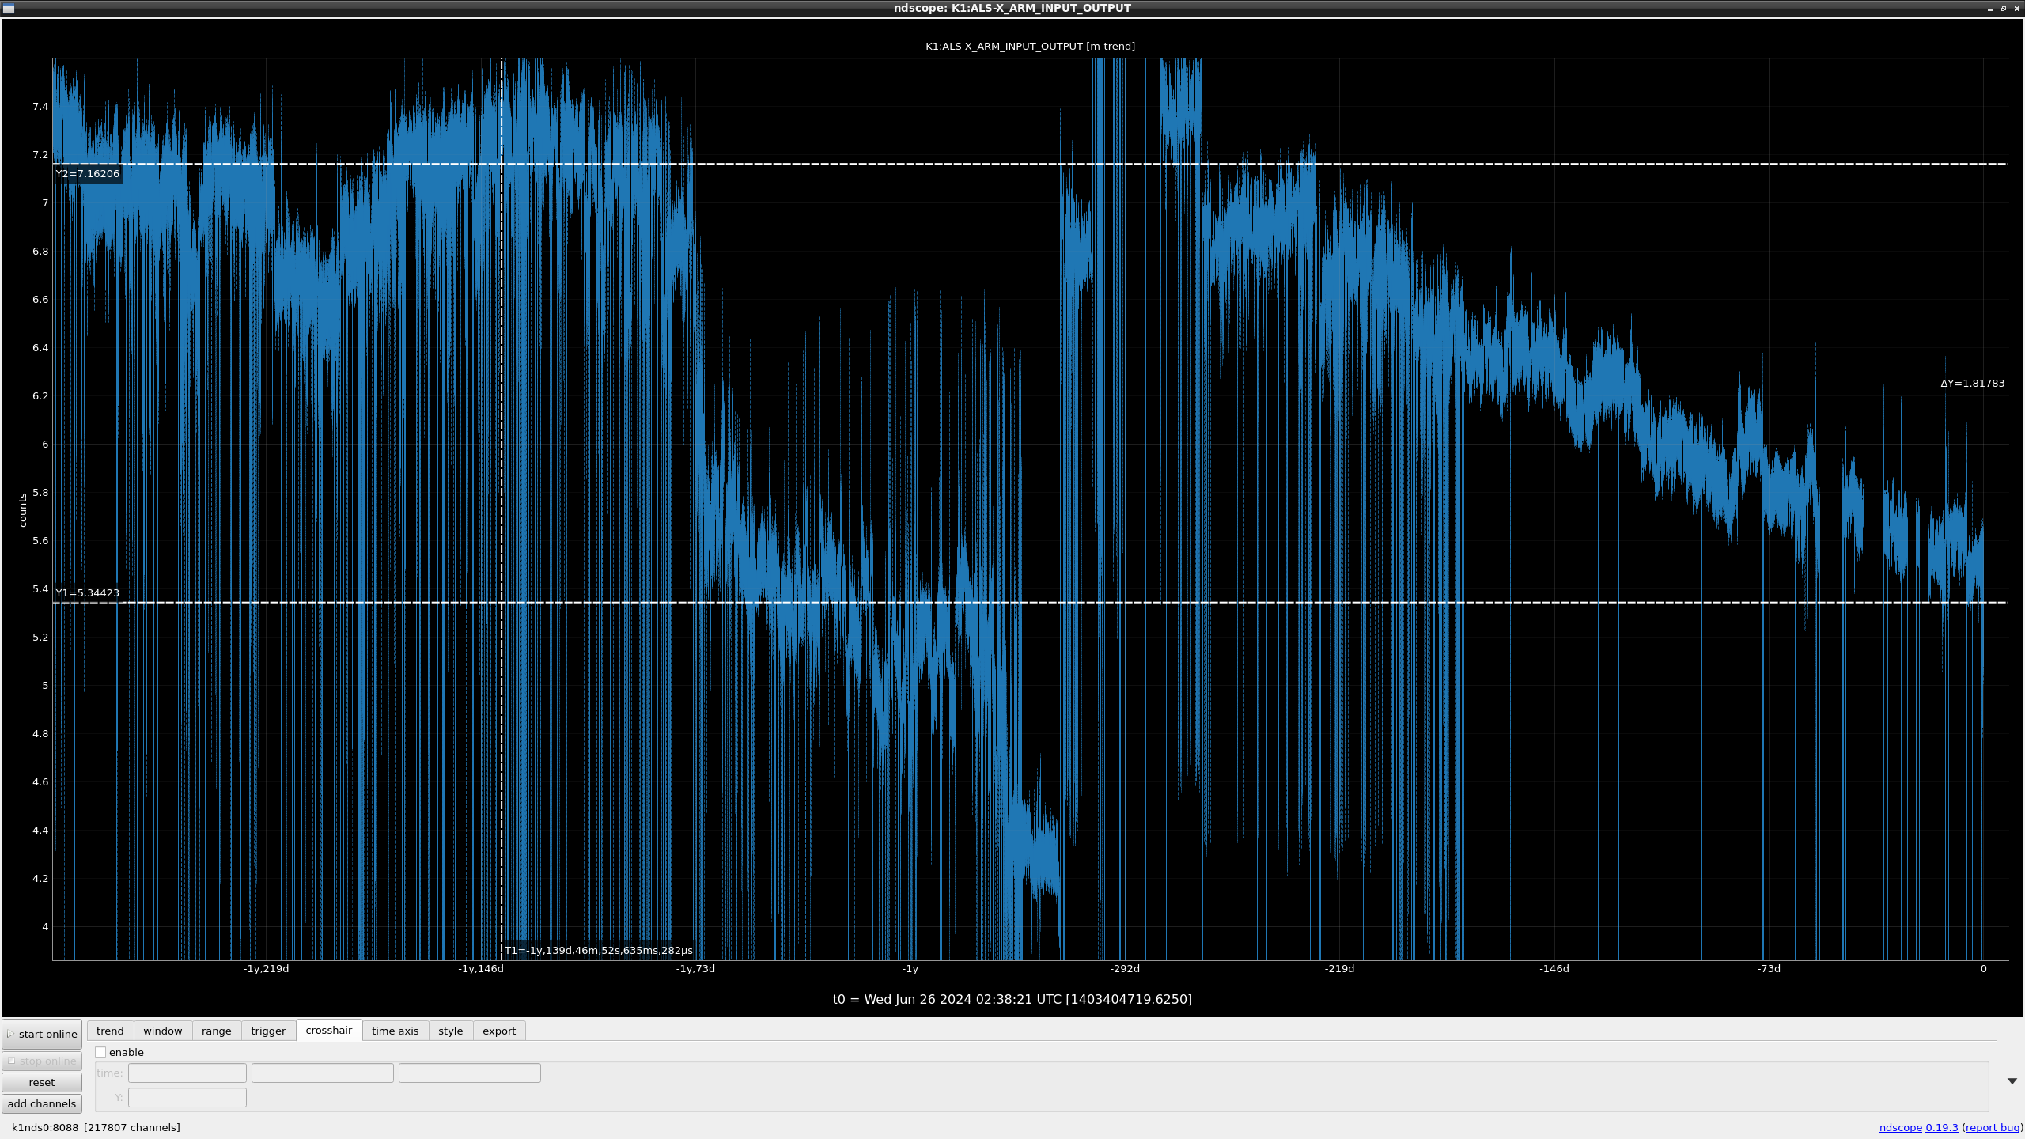This screenshot has width=2025, height=1139.
Task: Click the first crosshair time input field
Action: pos(187,1073)
